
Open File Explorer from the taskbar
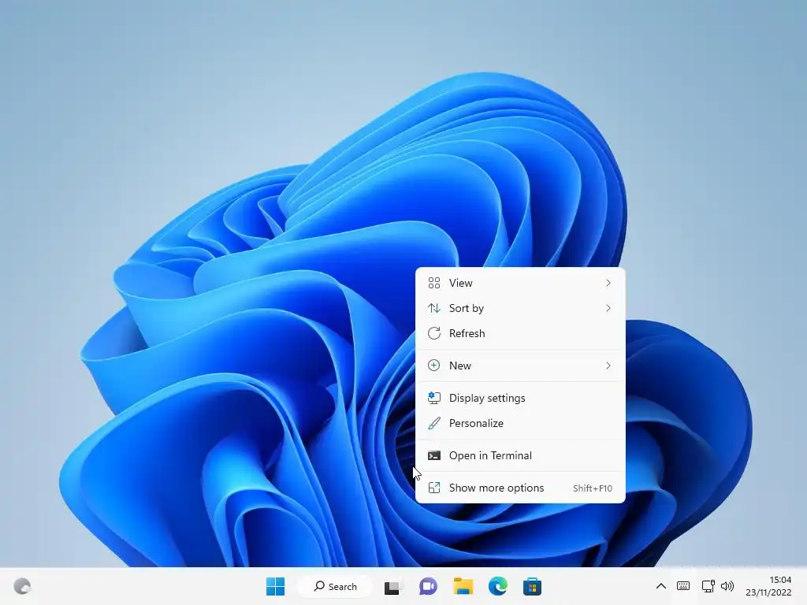pos(463,586)
